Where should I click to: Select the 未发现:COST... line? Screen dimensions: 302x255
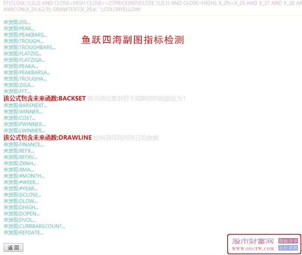(x=19, y=118)
